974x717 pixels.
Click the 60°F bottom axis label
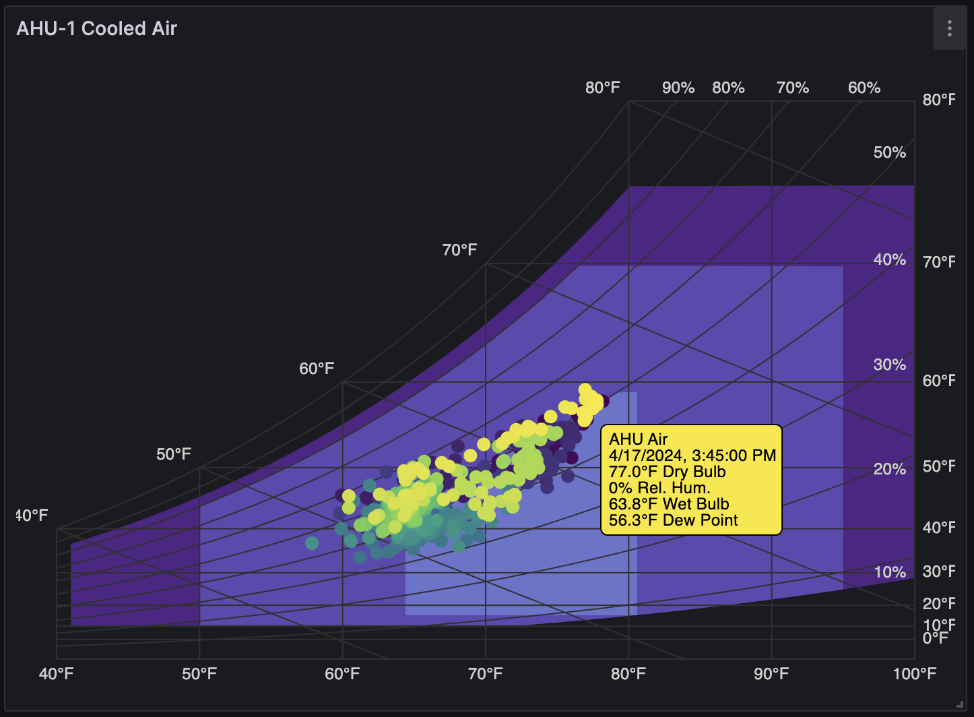pos(342,674)
